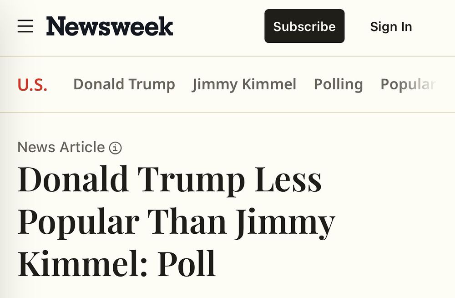Open the hamburger navigation menu
This screenshot has width=455, height=298.
25,26
